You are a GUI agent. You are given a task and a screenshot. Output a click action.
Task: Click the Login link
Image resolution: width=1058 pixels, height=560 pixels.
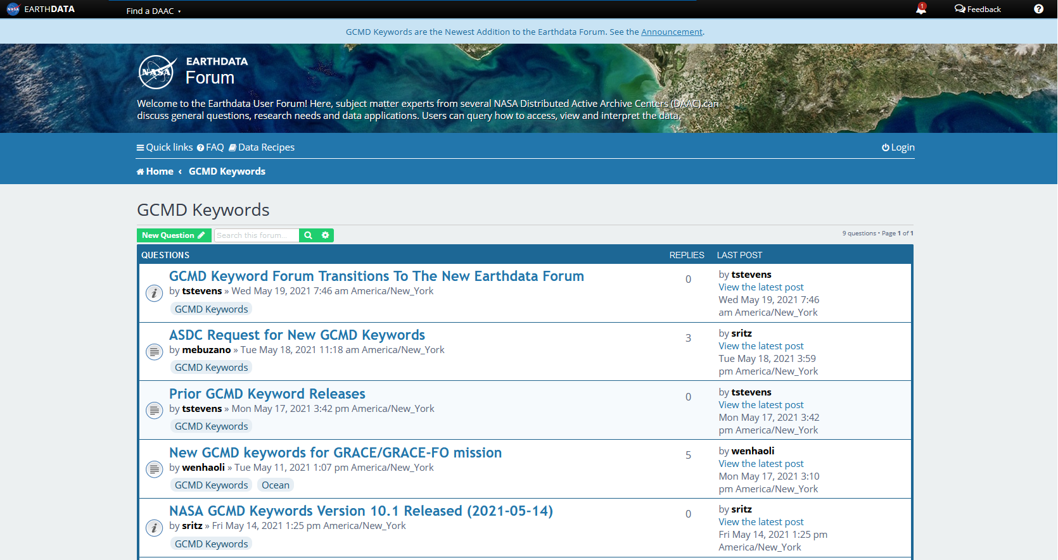[898, 147]
